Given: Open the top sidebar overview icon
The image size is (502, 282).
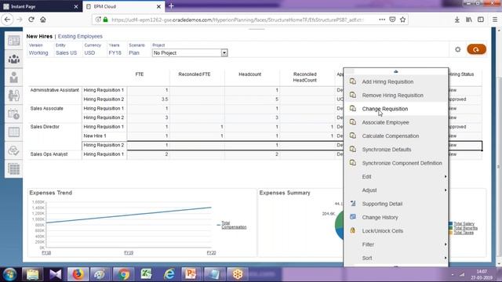Looking at the screenshot, I should pos(14,41).
